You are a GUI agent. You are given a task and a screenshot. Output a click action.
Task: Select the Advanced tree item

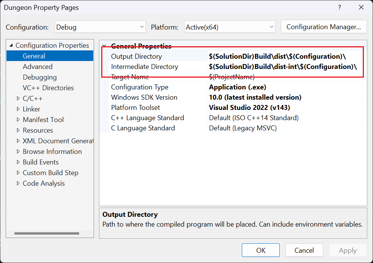[38, 67]
